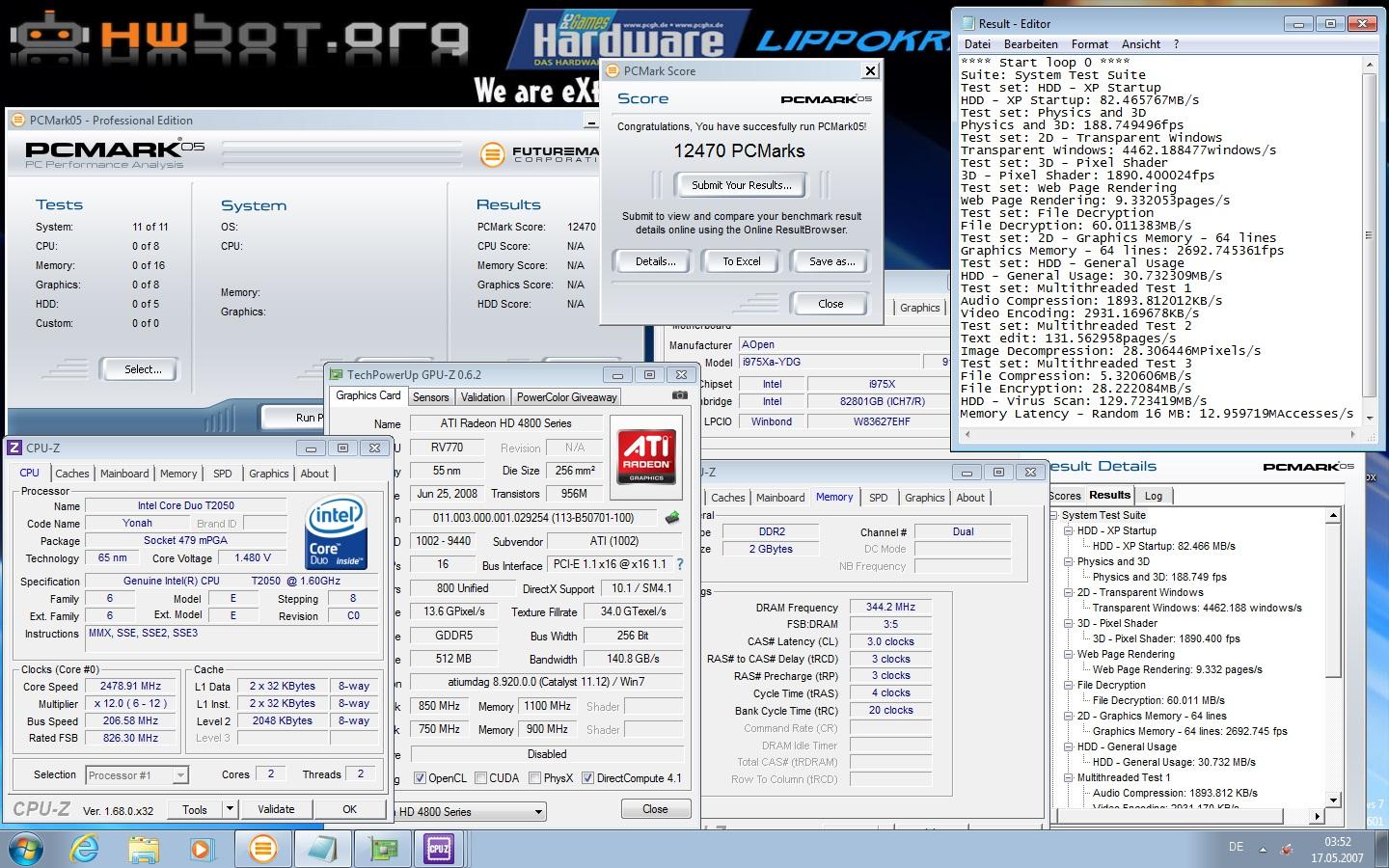Click the taskbar clock showing 03:52
The height and width of the screenshot is (868, 1389).
[x=1337, y=842]
